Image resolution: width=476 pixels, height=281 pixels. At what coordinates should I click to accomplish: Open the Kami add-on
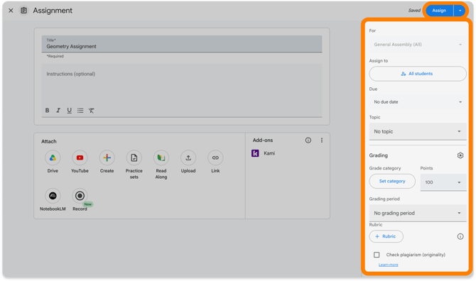pyautogui.click(x=263, y=153)
